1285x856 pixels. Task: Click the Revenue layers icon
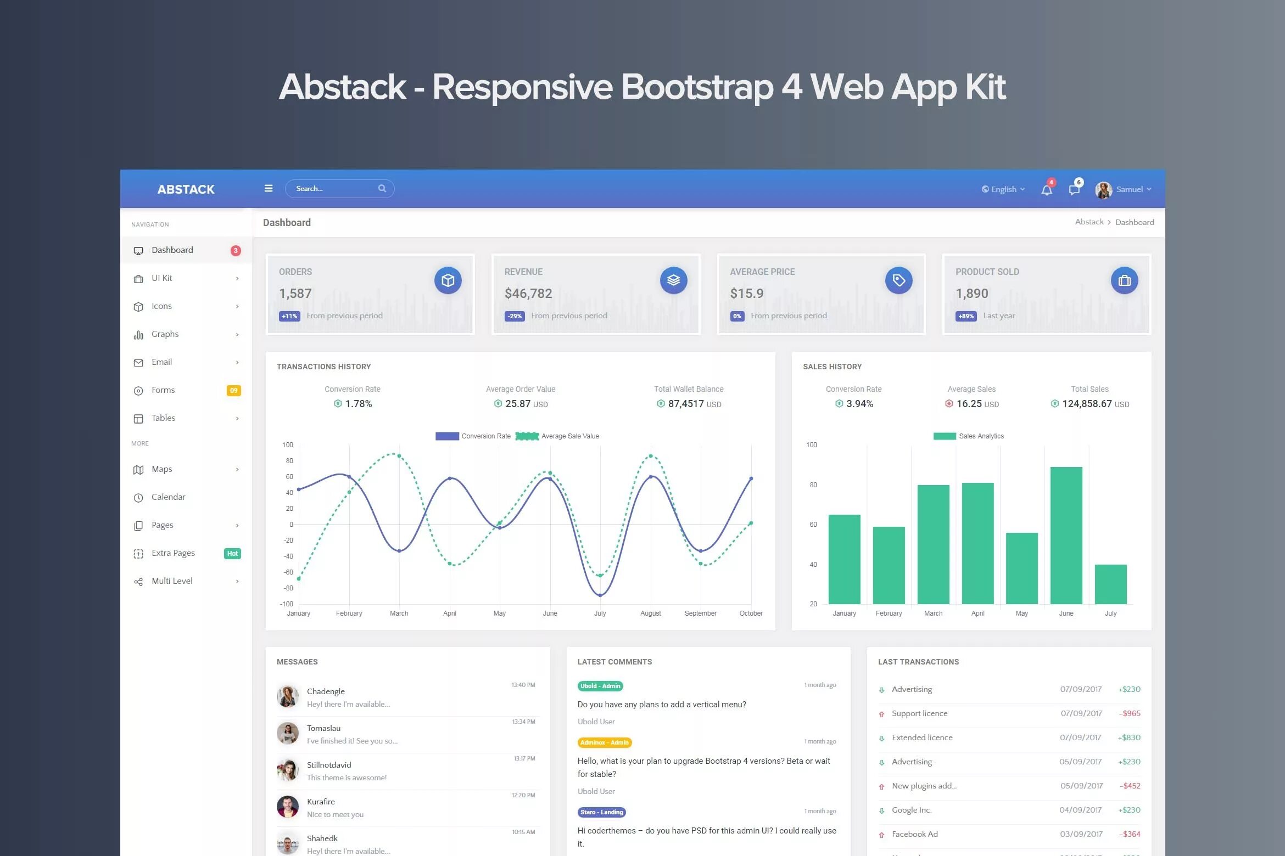pyautogui.click(x=673, y=280)
